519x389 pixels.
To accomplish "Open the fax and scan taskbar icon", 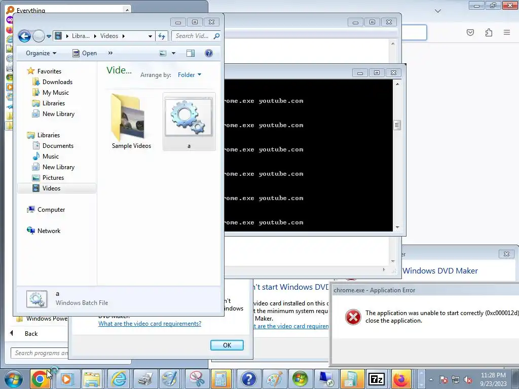I will point(144,379).
